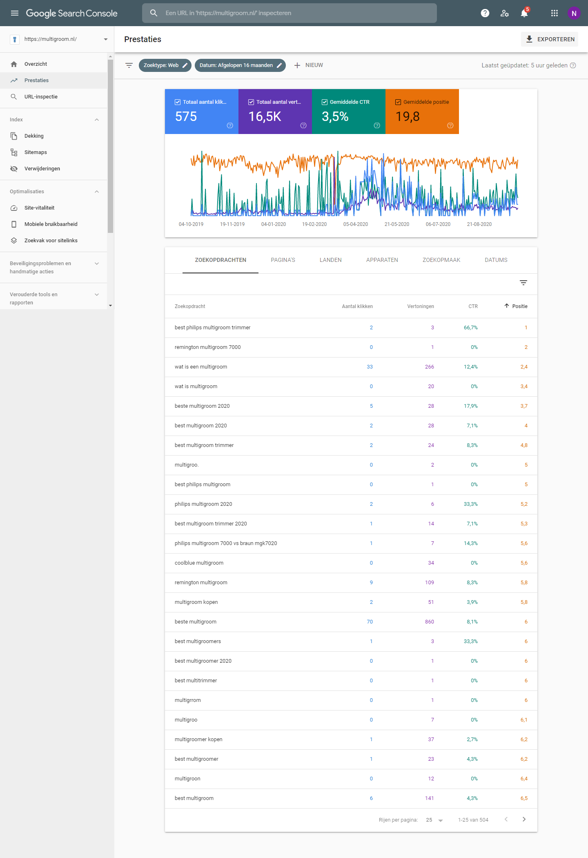
Task: Open the Google apps grid
Action: tap(554, 13)
